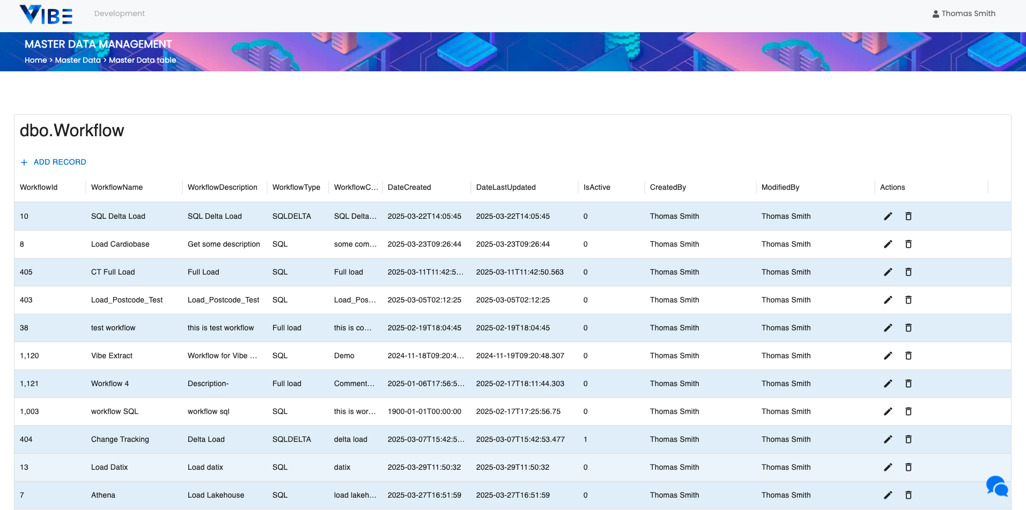Open the Thomas Smith user menu
Viewport: 1026px width, 510px height.
tap(964, 13)
